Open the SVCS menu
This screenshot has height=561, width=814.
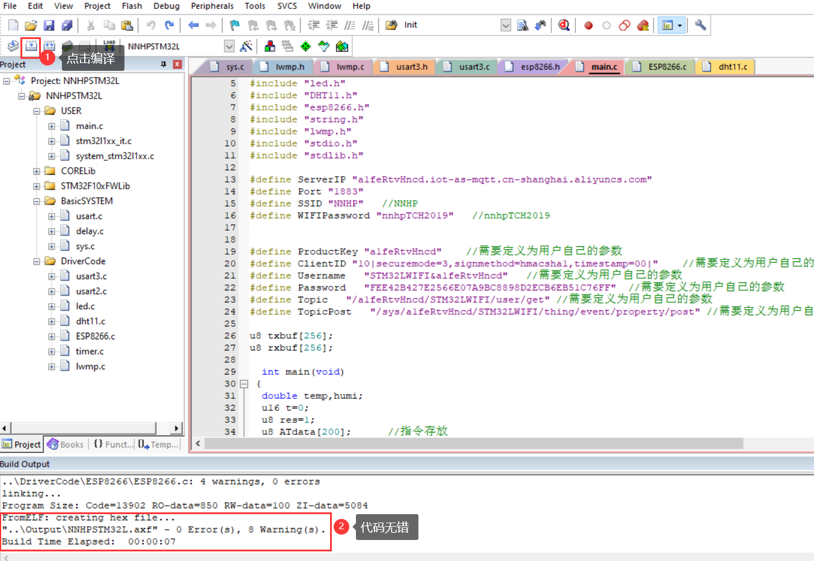click(x=287, y=6)
